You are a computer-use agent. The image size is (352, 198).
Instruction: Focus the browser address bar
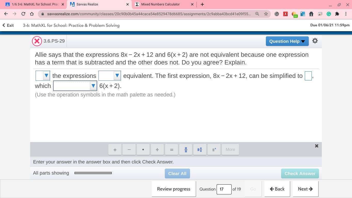pyautogui.click(x=149, y=14)
